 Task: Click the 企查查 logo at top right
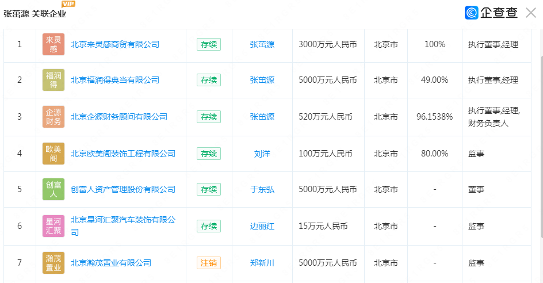click(491, 13)
